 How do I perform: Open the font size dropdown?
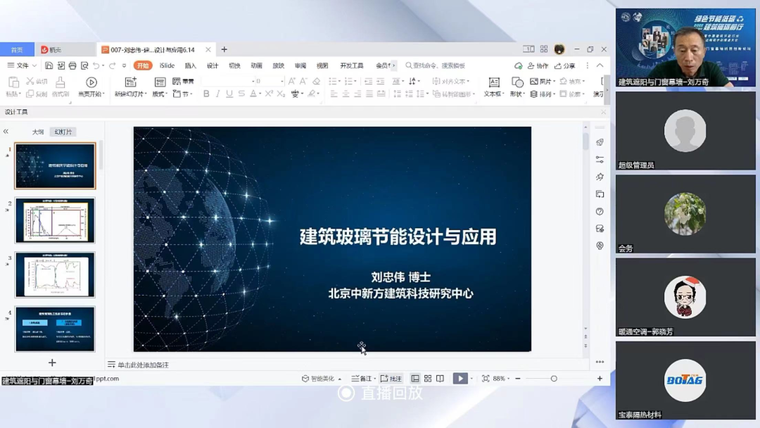click(281, 81)
